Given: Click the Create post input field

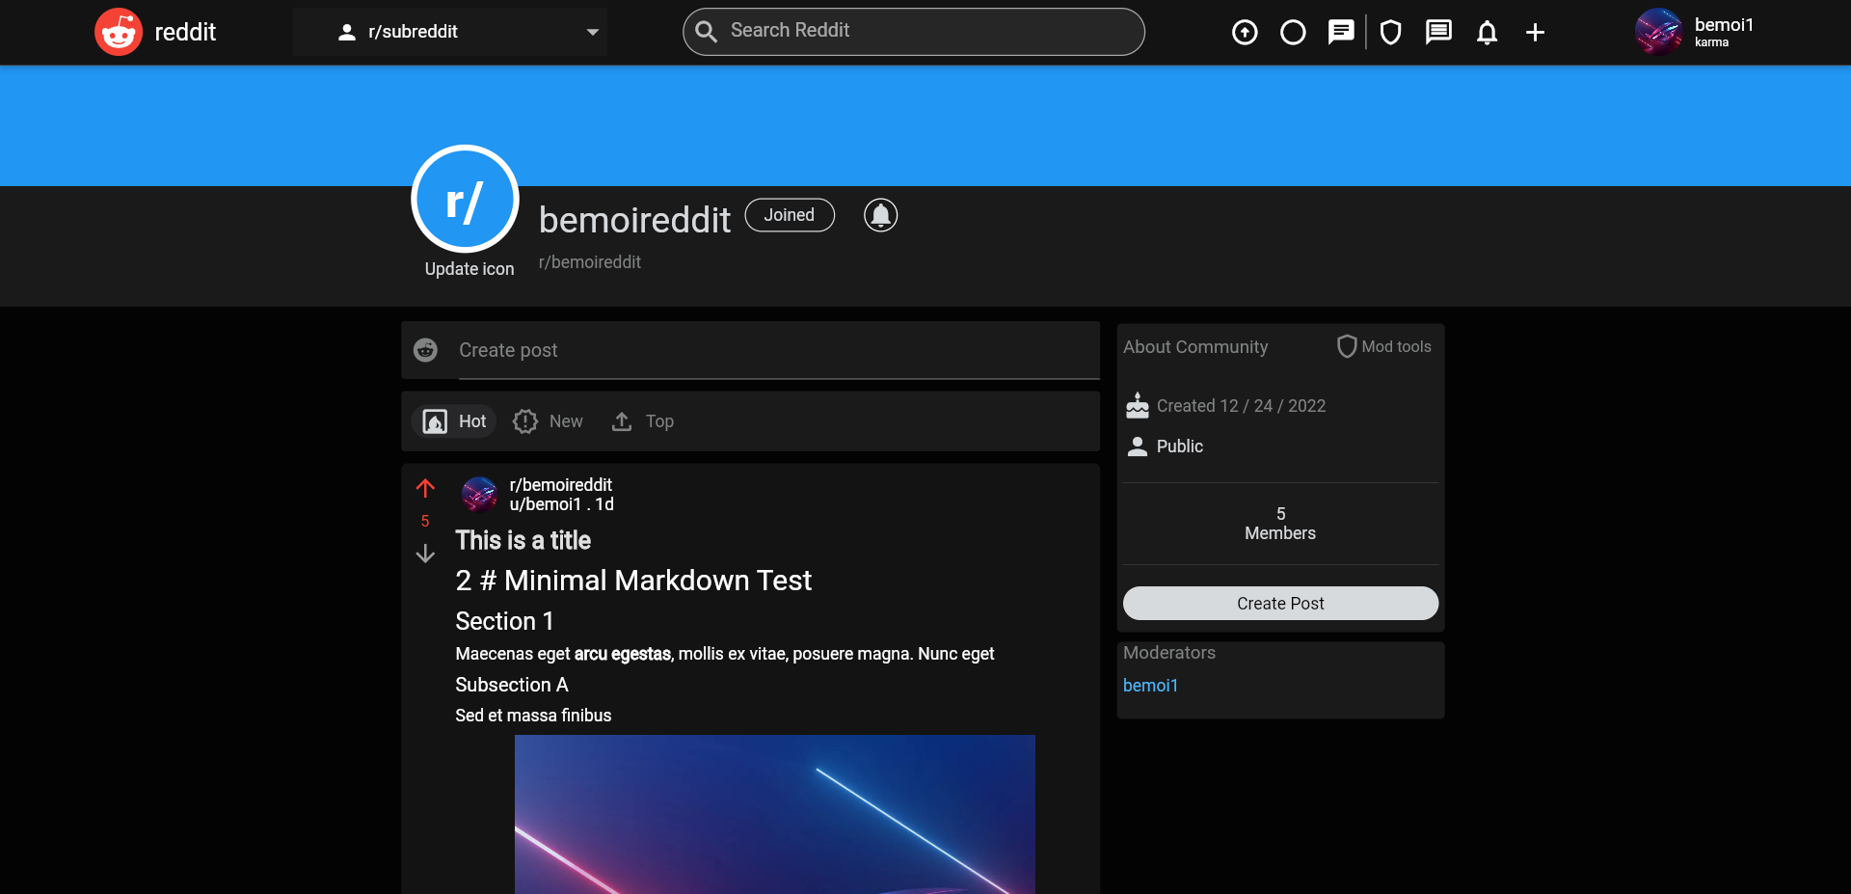Looking at the screenshot, I should [778, 350].
